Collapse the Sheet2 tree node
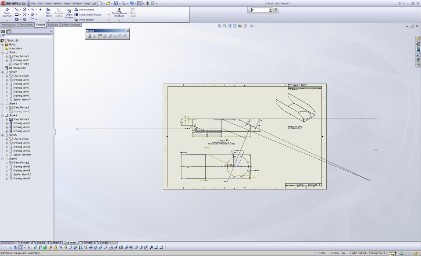The image size is (421, 256). click(x=3, y=72)
